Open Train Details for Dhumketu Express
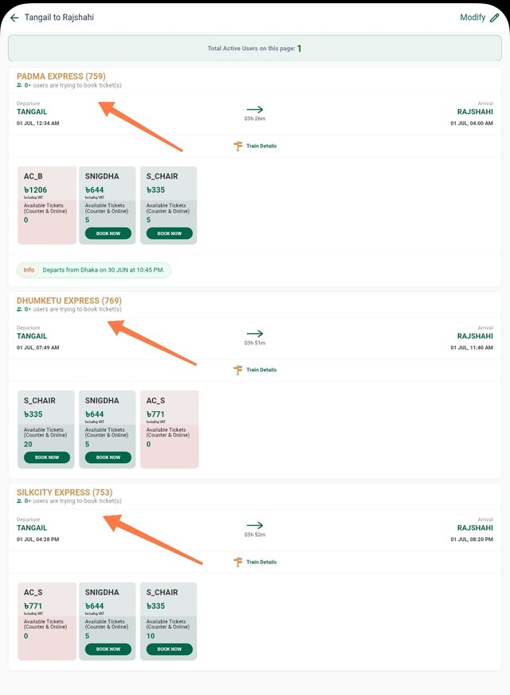The width and height of the screenshot is (510, 695). coord(261,370)
